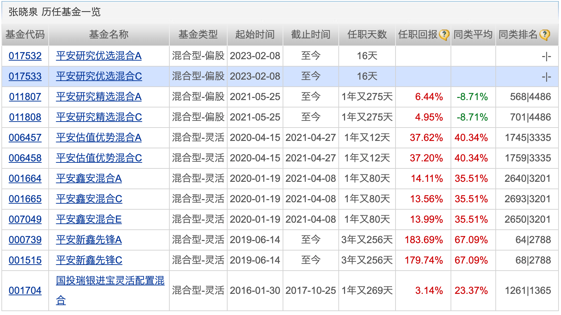Open 平安鑫安混合A fund page
Viewport: 561px width, 315px height.
pos(89,178)
